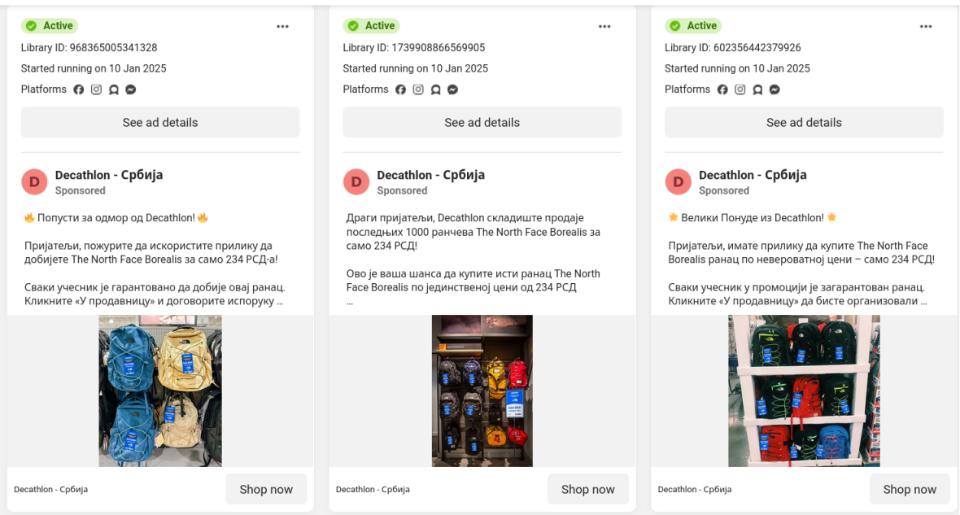Select the text 'Library ID: 1739908866569905'

pos(414,47)
